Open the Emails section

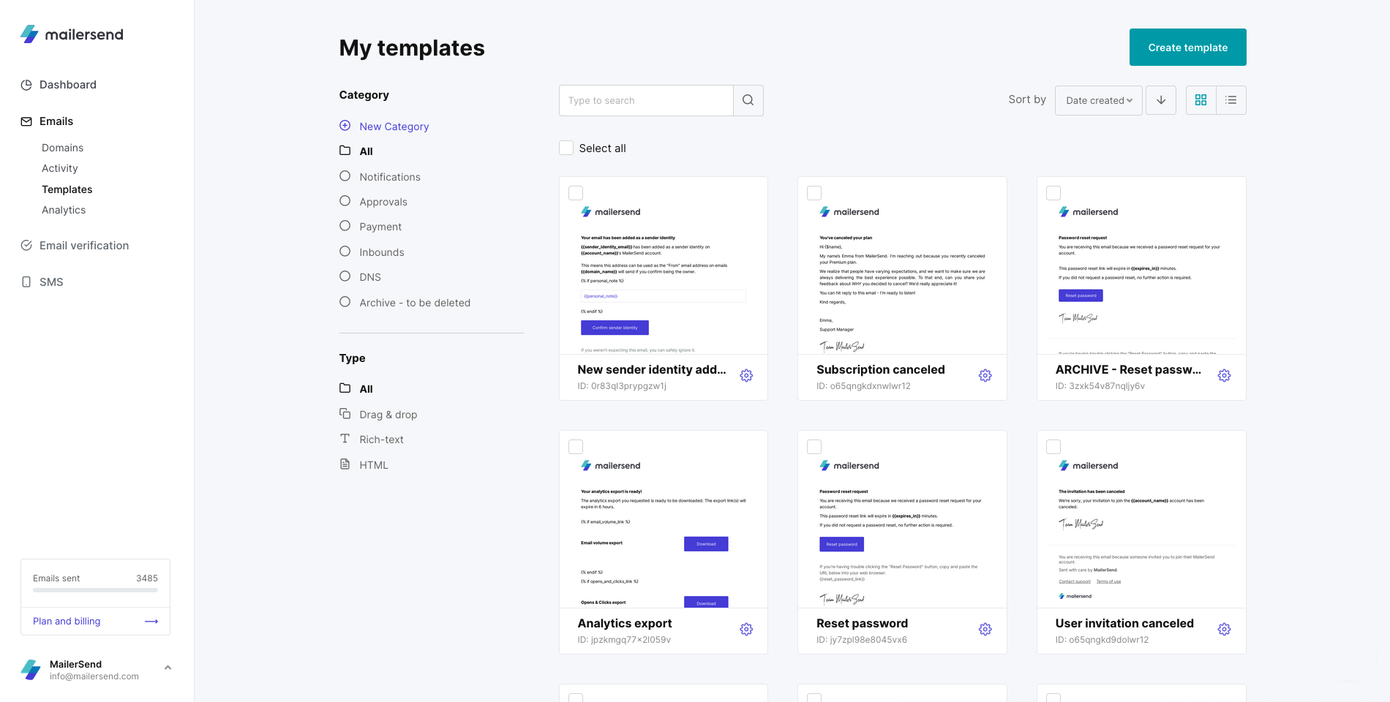click(56, 121)
